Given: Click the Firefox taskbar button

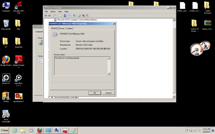Looking at the screenshot, I should 40,131.
